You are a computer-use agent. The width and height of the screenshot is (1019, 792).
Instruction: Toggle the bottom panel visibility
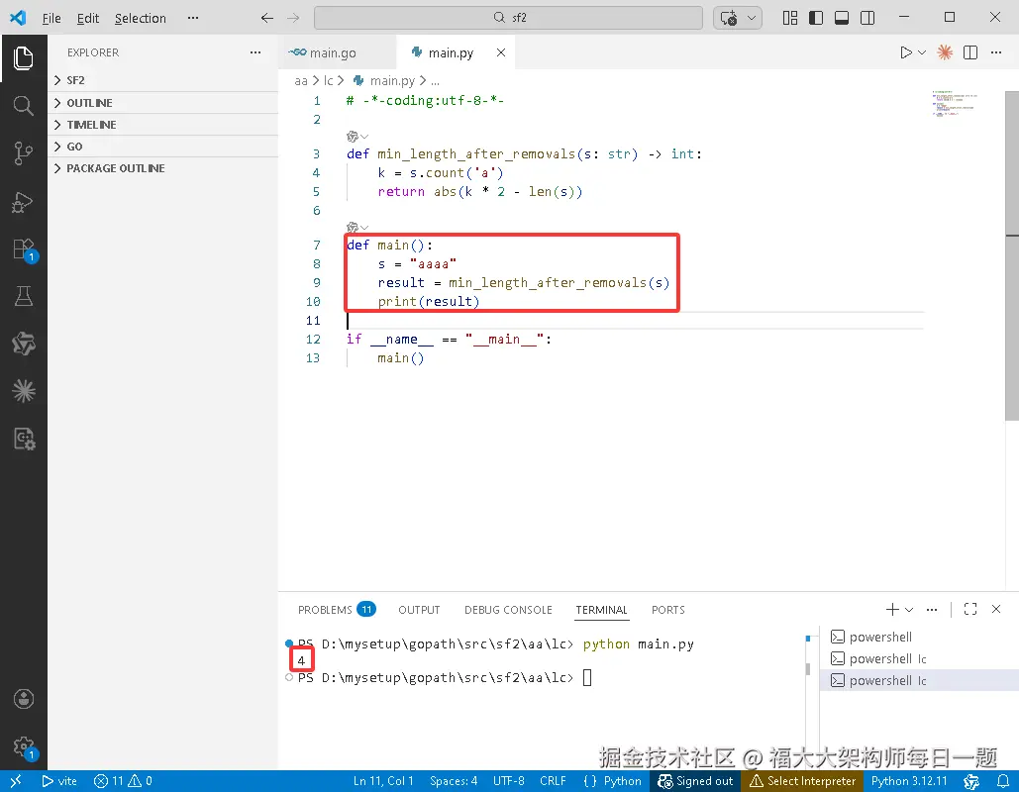tap(842, 18)
